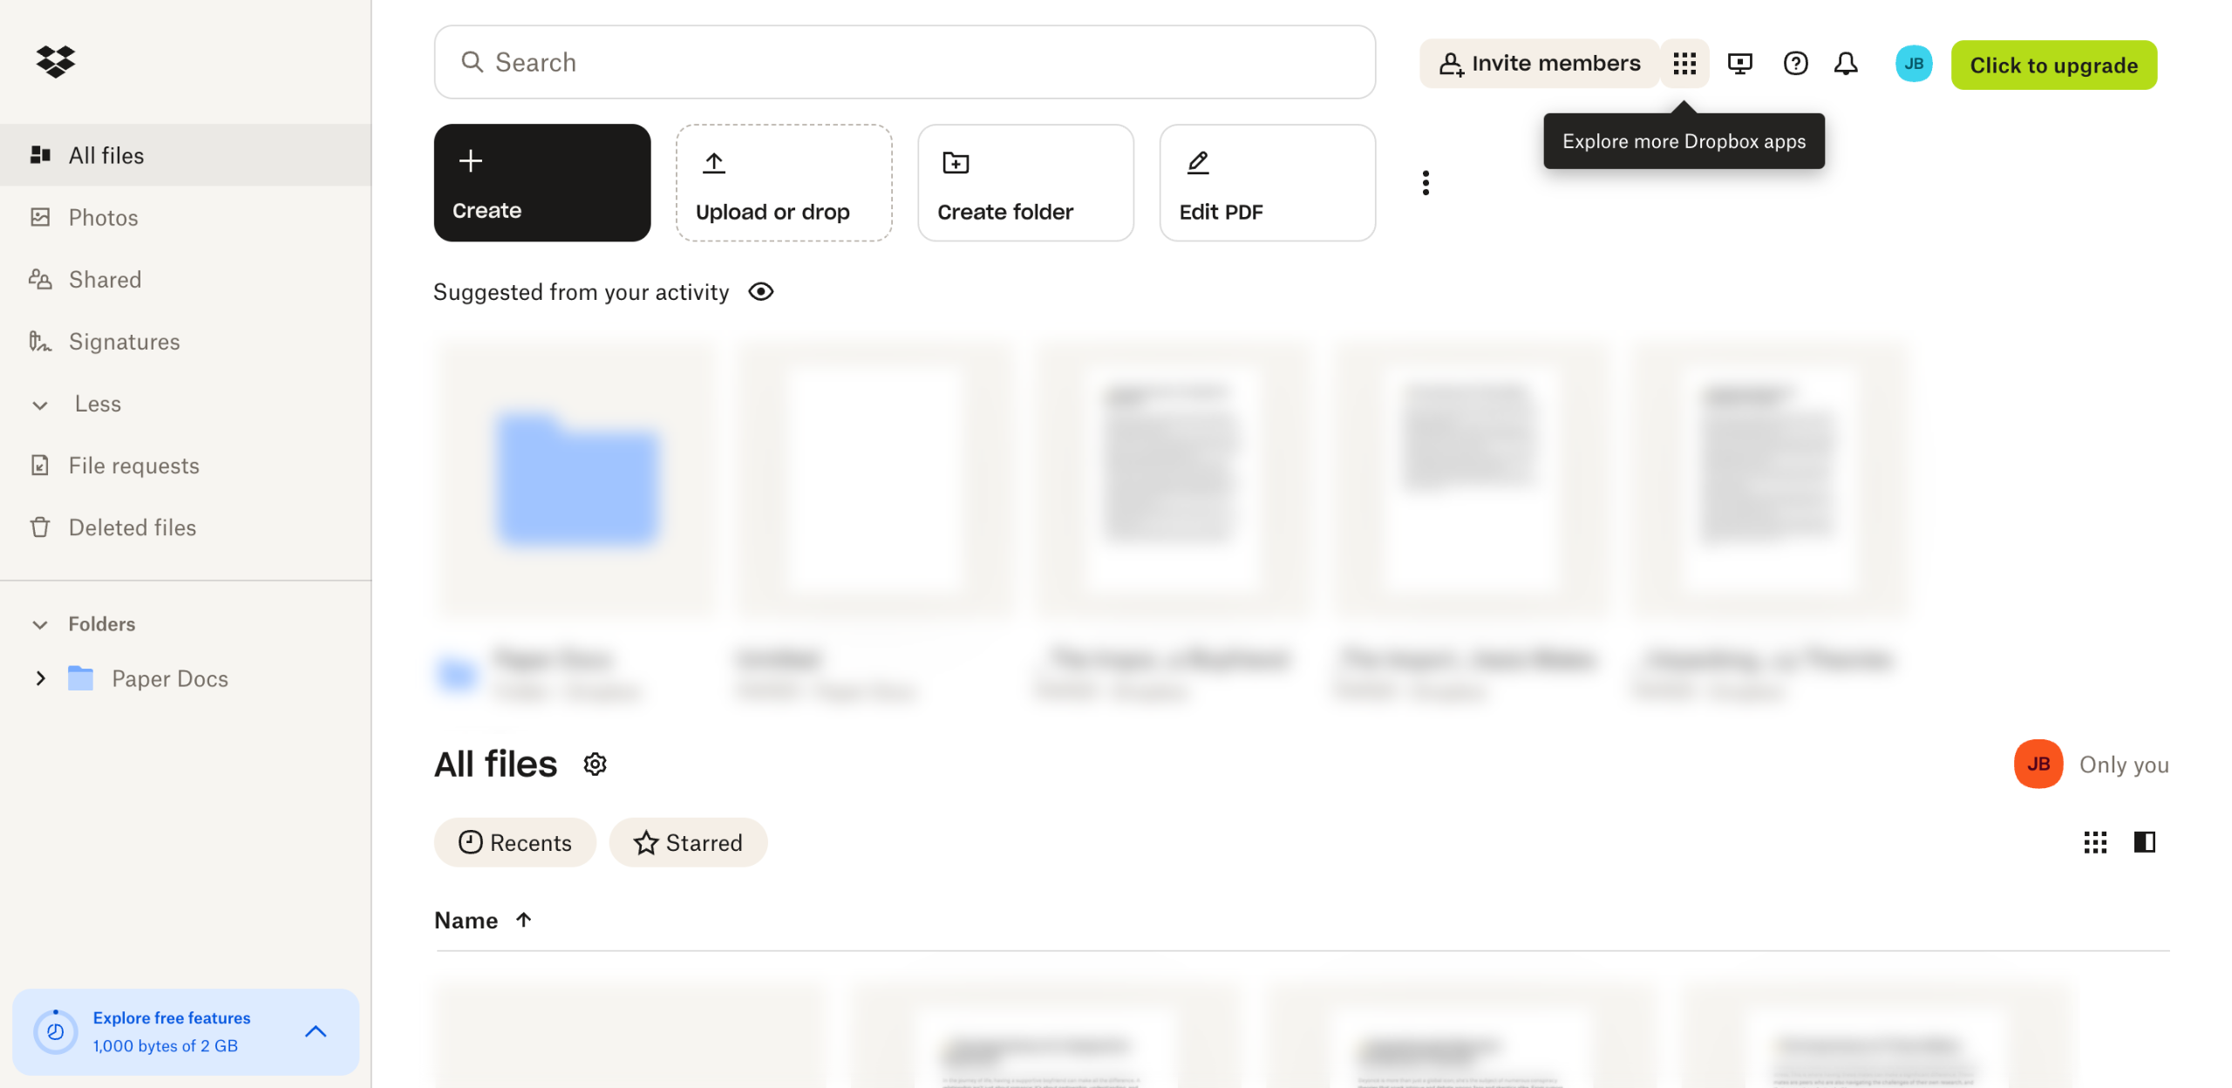Image resolution: width=2232 pixels, height=1088 pixels.
Task: Click the Invite members button
Action: click(1539, 64)
